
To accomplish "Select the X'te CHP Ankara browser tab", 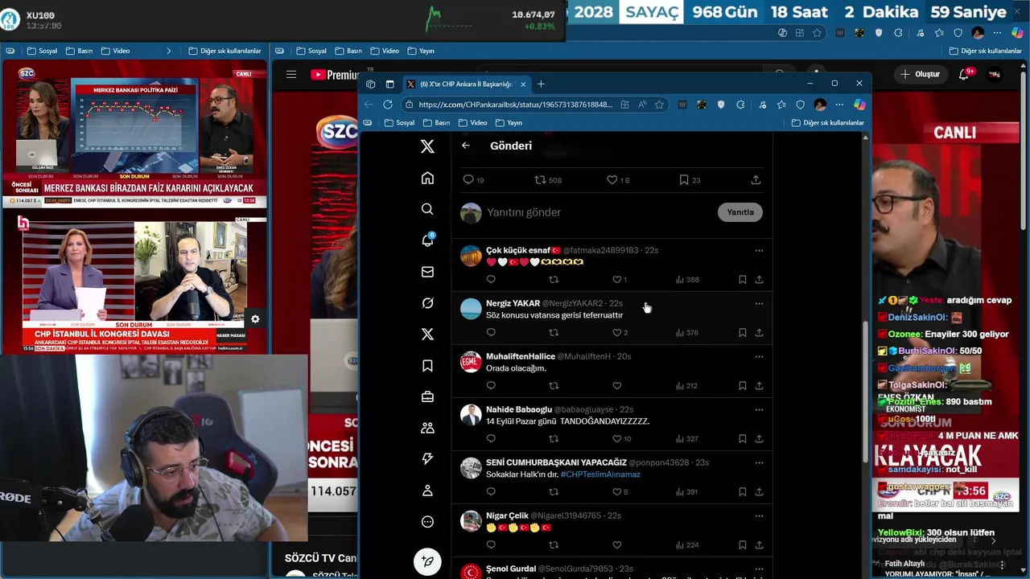I will coord(466,84).
